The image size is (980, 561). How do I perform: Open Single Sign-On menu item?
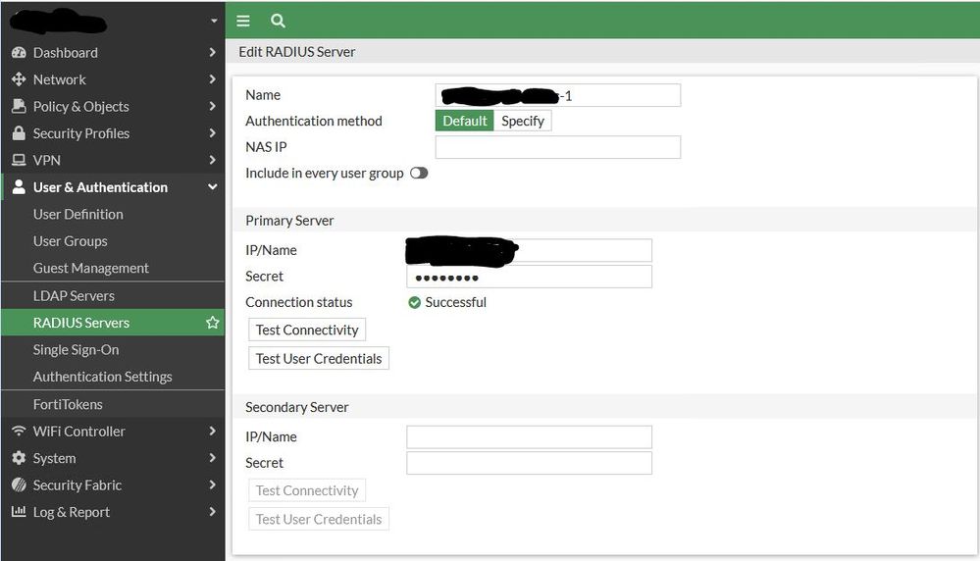click(x=113, y=349)
